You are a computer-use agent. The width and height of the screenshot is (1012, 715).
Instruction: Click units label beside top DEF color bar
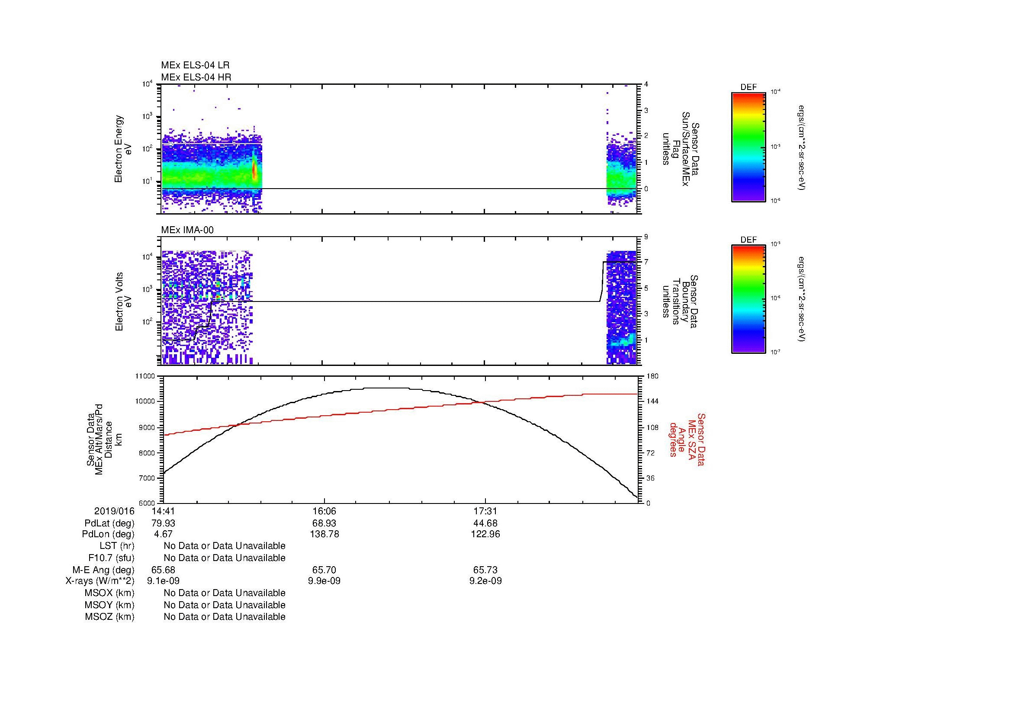(x=802, y=147)
